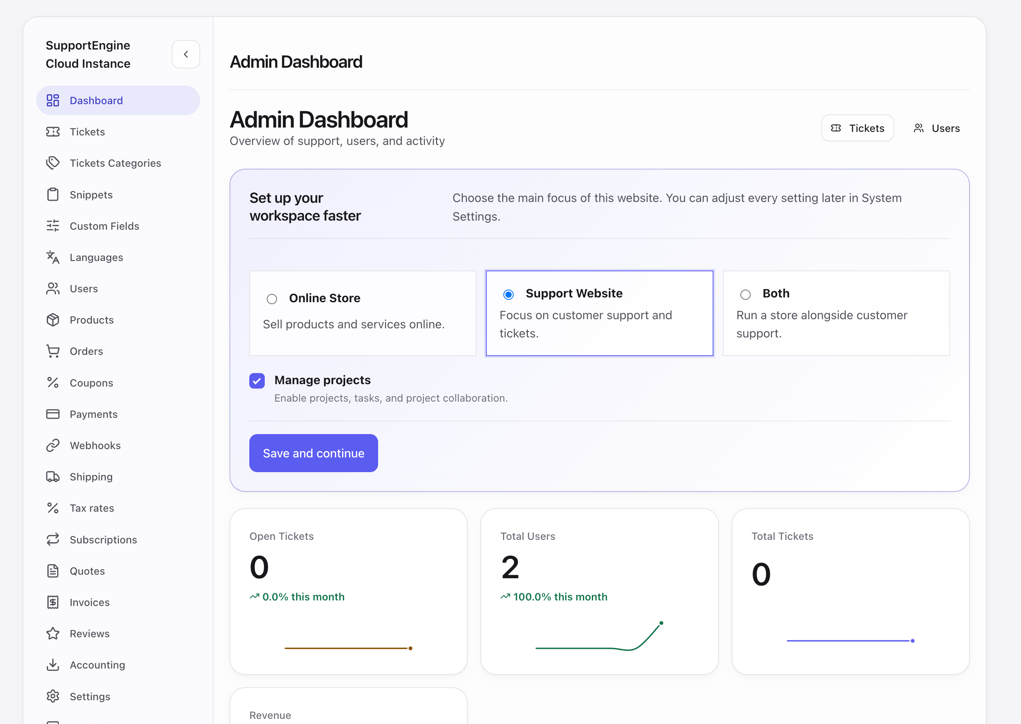Click the Webhooks link icon
The image size is (1021, 724).
pos(53,445)
